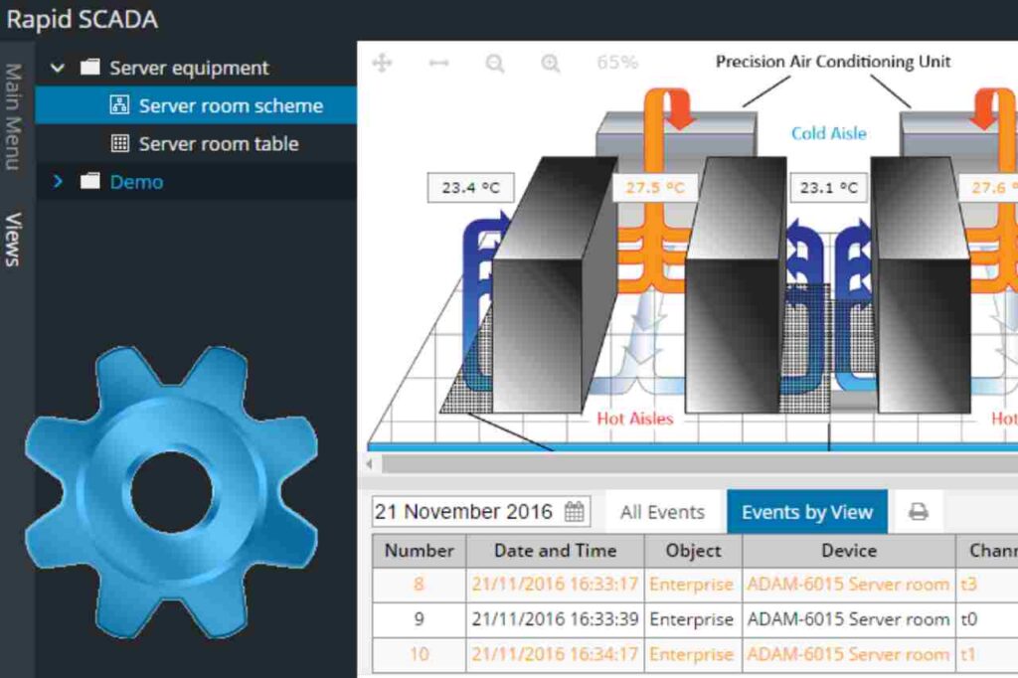Open event number 8 from the events table
This screenshot has height=678, width=1018.
click(418, 585)
